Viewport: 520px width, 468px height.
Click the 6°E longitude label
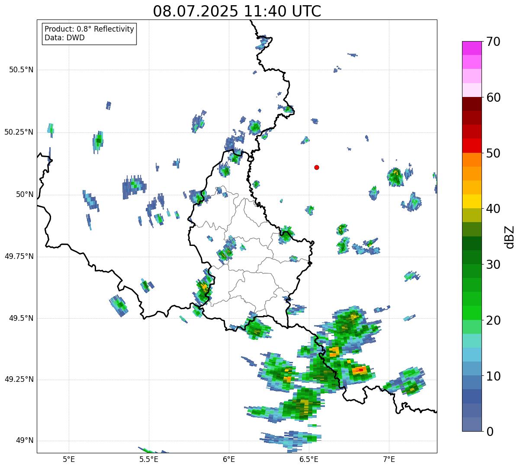pyautogui.click(x=229, y=459)
